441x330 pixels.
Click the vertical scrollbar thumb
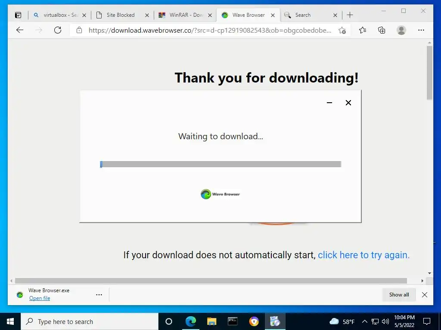[x=429, y=73]
